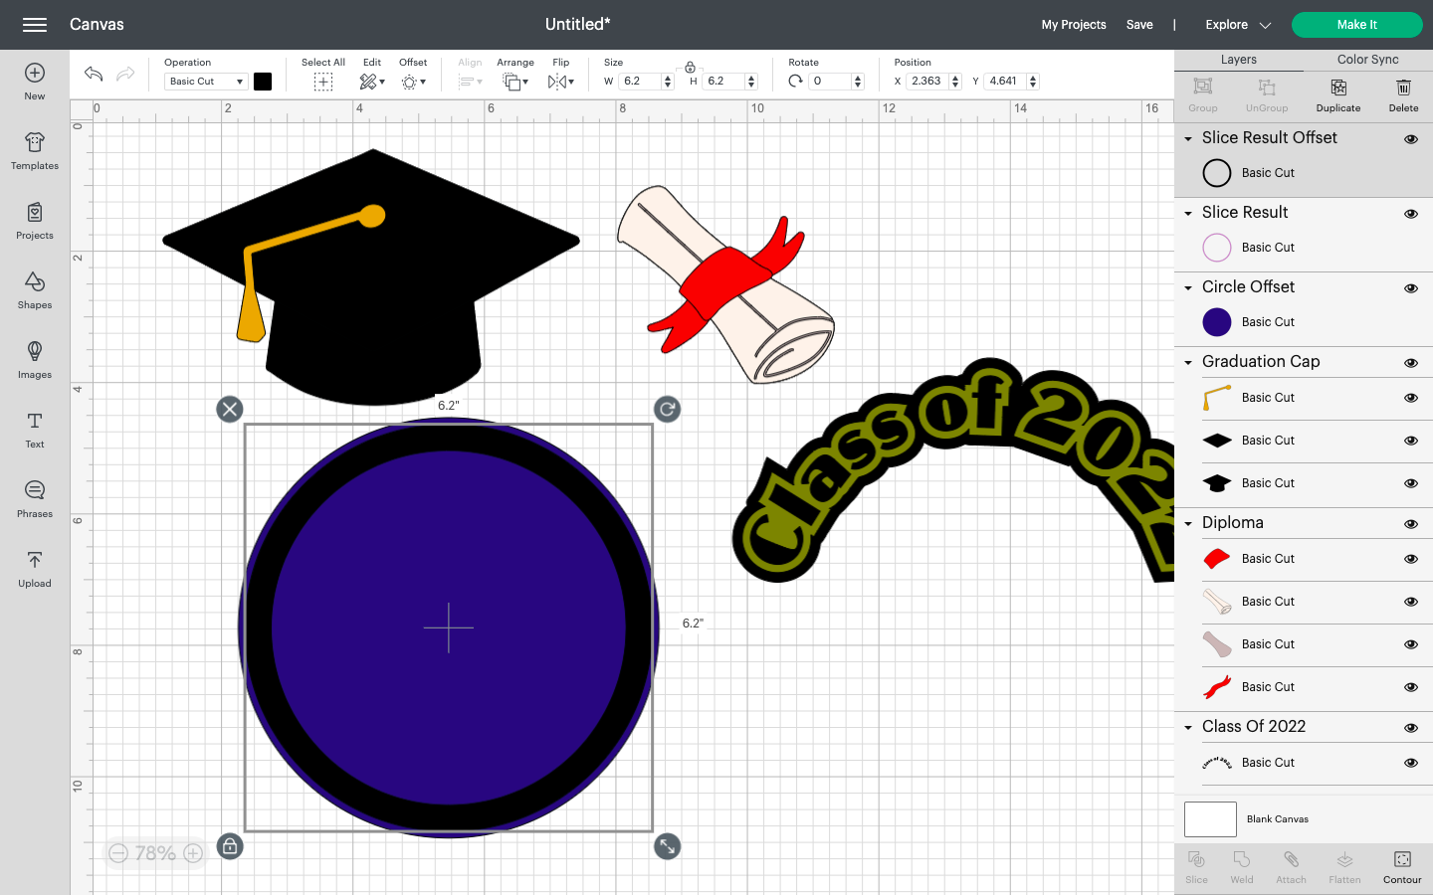Click the Rotate angle input field
Image resolution: width=1433 pixels, height=895 pixels.
[x=831, y=82]
